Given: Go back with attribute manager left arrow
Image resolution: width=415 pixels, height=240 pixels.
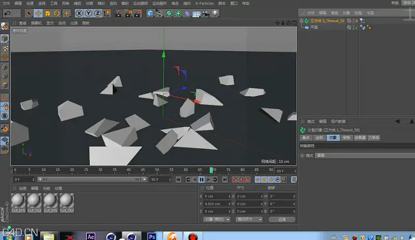Looking at the screenshot, I should (x=397, y=121).
